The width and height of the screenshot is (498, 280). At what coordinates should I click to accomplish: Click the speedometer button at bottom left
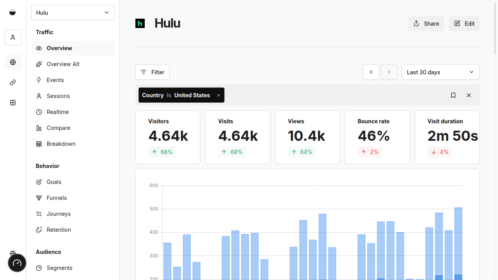coord(17,263)
